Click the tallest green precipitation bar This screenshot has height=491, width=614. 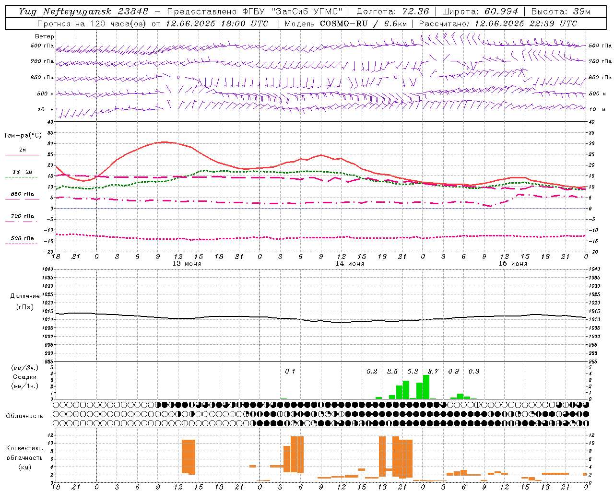tap(426, 387)
